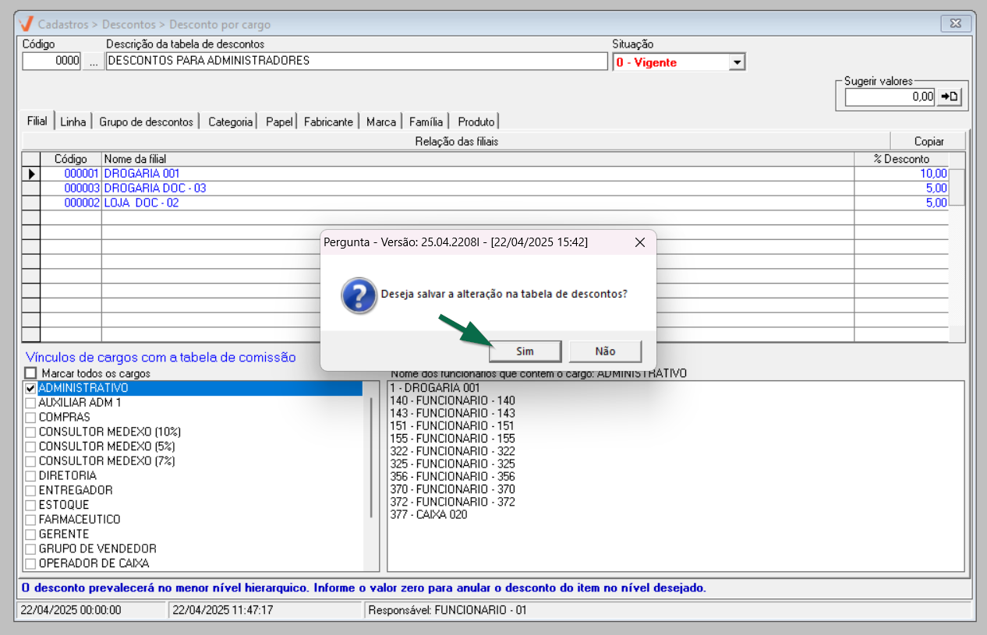Select 325 - FUNCIONARIO - 325 entry
Viewport: 987px width, 635px height.
(x=452, y=464)
